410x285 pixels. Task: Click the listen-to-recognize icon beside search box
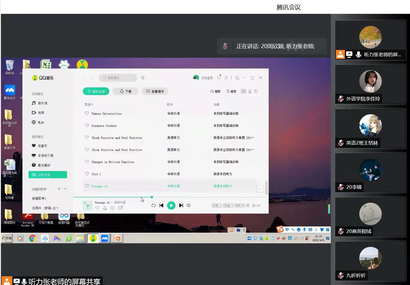click(143, 78)
